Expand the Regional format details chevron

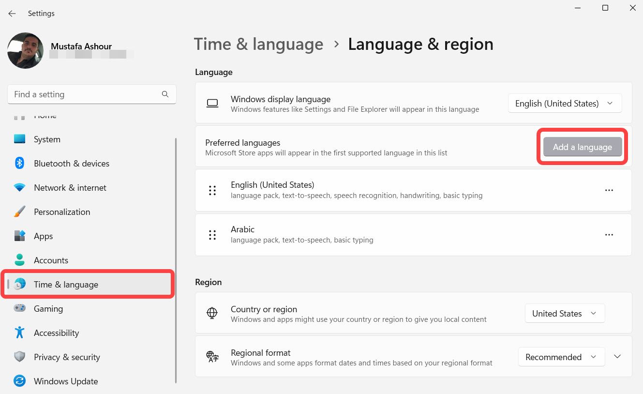pyautogui.click(x=617, y=357)
